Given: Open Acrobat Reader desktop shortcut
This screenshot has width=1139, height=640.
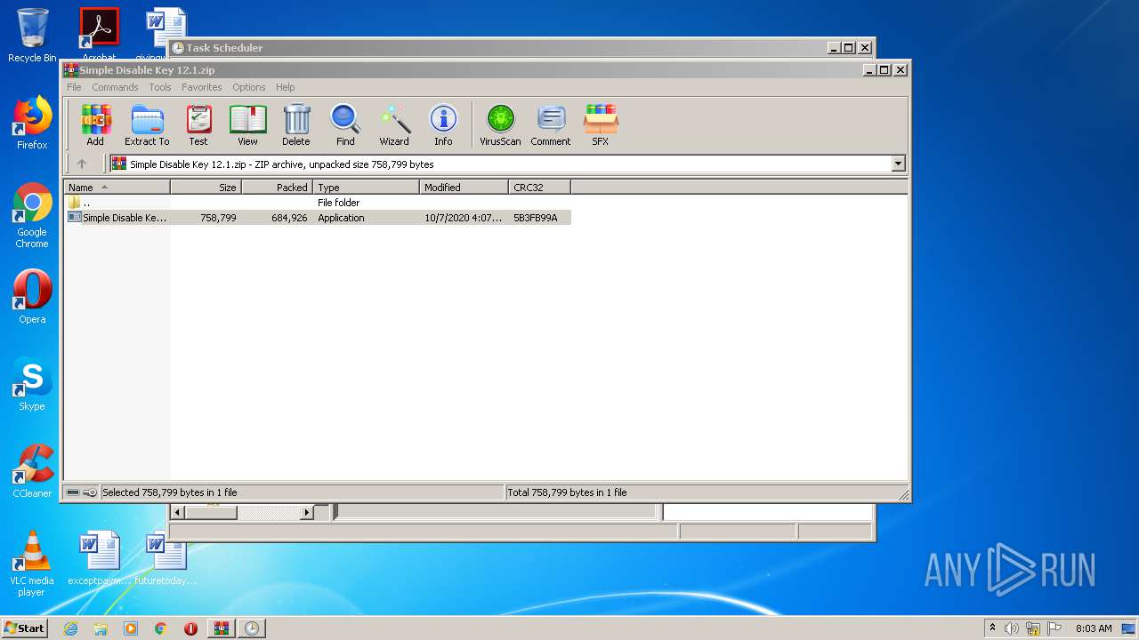Looking at the screenshot, I should point(99,34).
